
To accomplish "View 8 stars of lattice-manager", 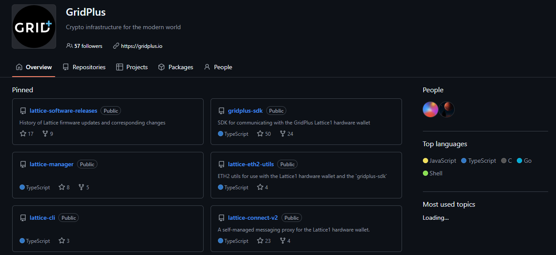I will tap(64, 187).
